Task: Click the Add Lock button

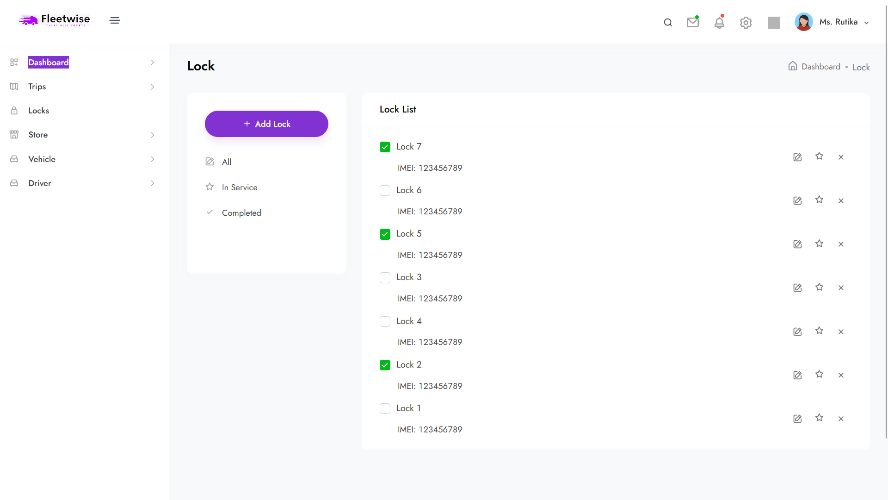Action: click(266, 124)
